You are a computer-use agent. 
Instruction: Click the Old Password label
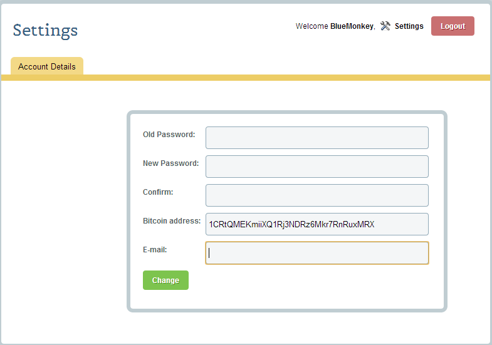(169, 135)
